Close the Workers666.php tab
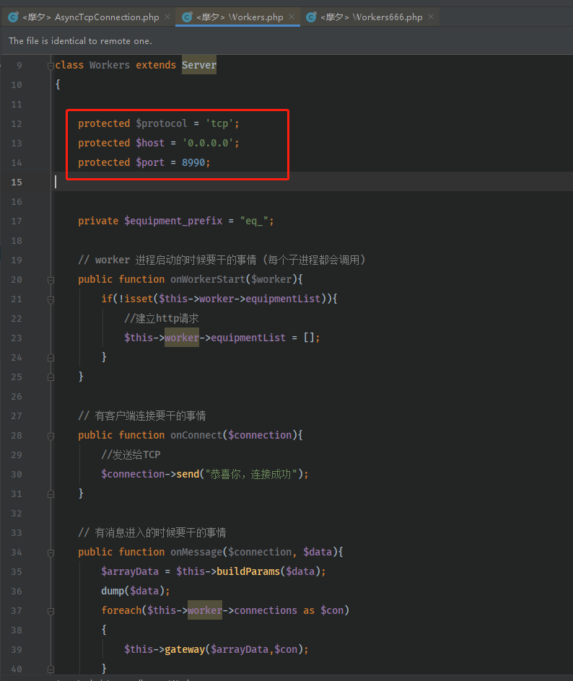573x681 pixels. (x=431, y=17)
